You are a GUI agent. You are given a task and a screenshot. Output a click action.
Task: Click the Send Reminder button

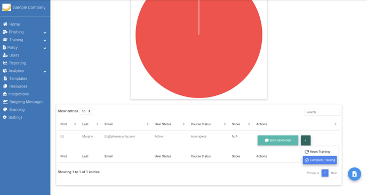(278, 140)
